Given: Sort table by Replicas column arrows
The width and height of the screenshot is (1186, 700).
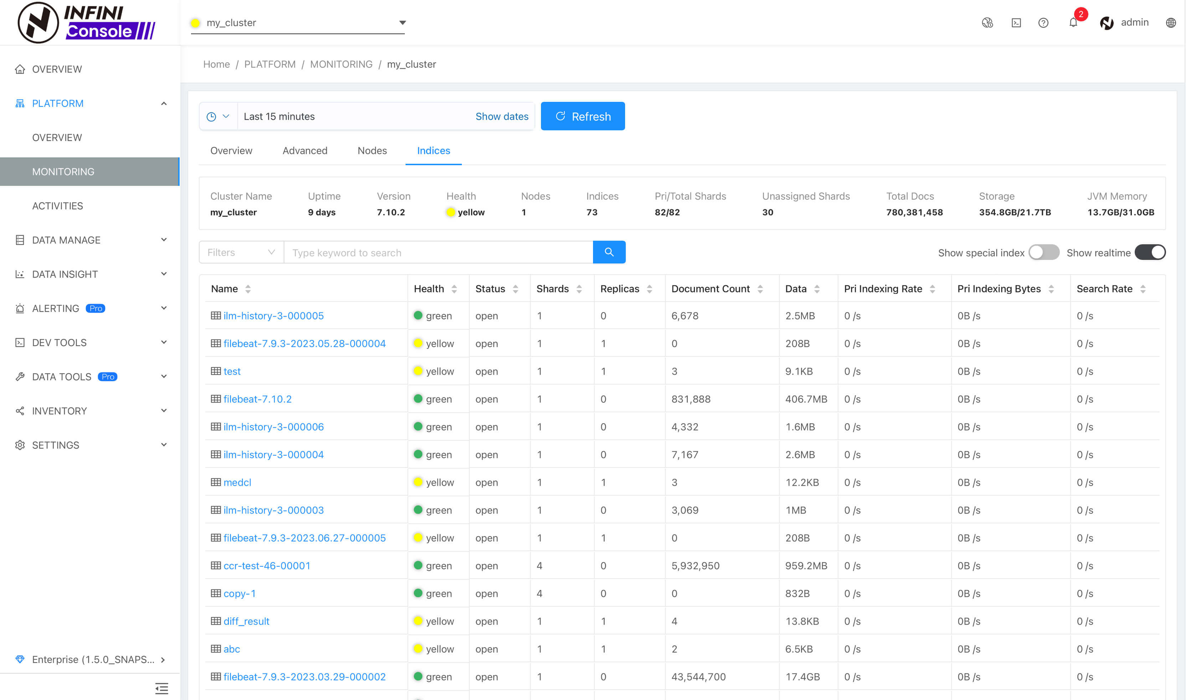Looking at the screenshot, I should point(650,289).
